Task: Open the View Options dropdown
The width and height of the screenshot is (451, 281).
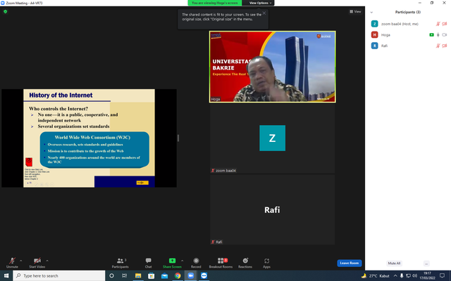Action: (x=260, y=3)
